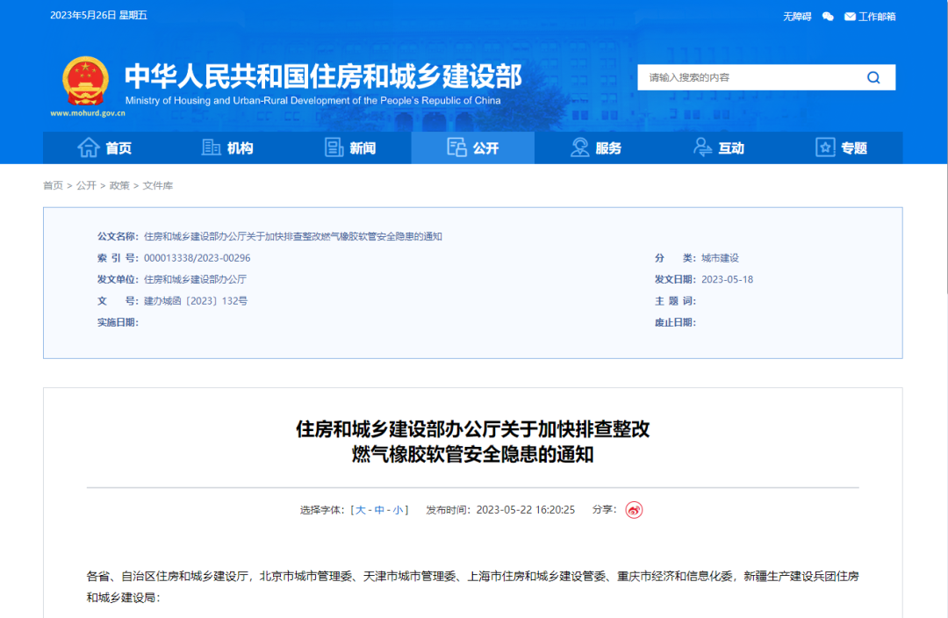This screenshot has width=948, height=618.
Task: Click the issuing unit 住房和城乡建设部办公厅
Action: (195, 279)
